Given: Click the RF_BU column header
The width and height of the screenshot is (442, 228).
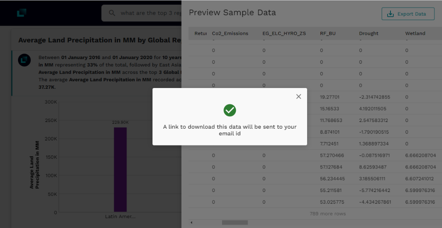Looking at the screenshot, I should 328,34.
